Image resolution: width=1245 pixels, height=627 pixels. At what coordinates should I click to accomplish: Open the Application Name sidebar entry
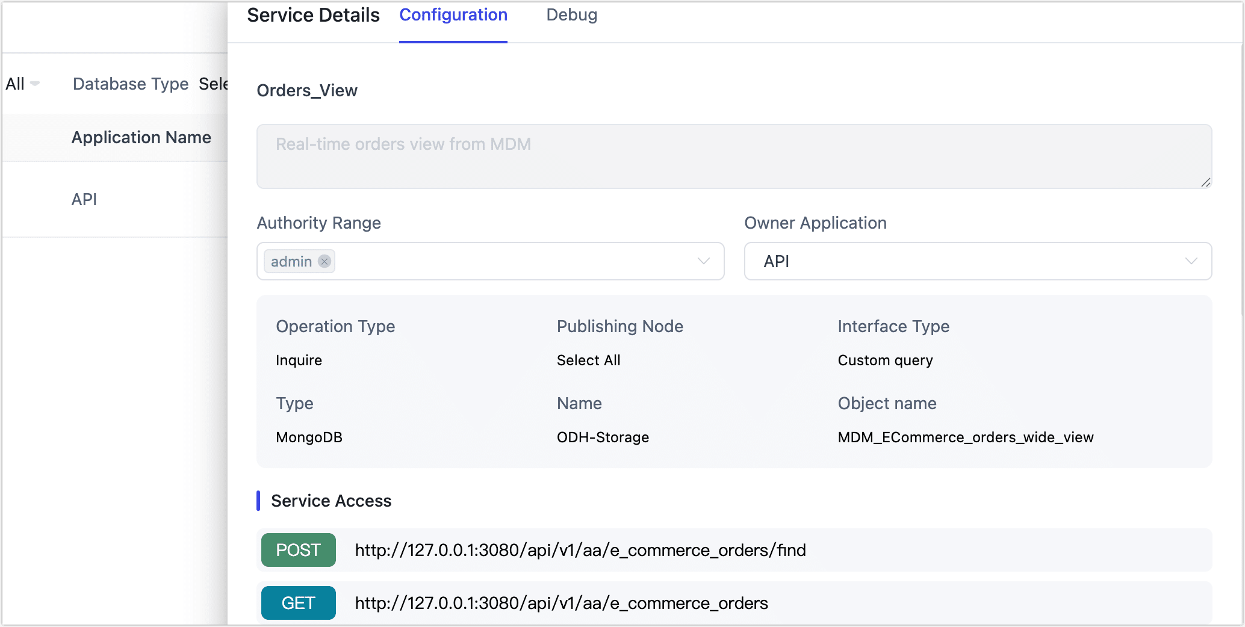(x=141, y=137)
